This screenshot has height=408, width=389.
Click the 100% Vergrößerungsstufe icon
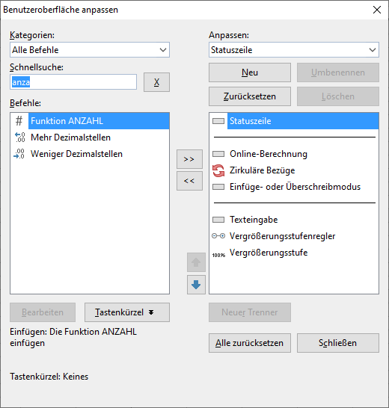218,255
